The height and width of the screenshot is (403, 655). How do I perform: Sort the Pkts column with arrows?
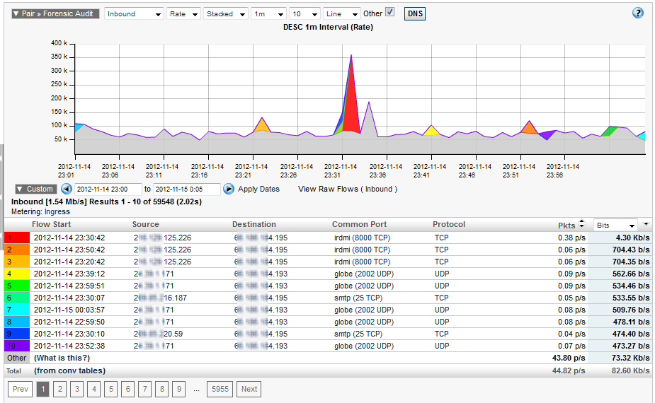pos(581,224)
